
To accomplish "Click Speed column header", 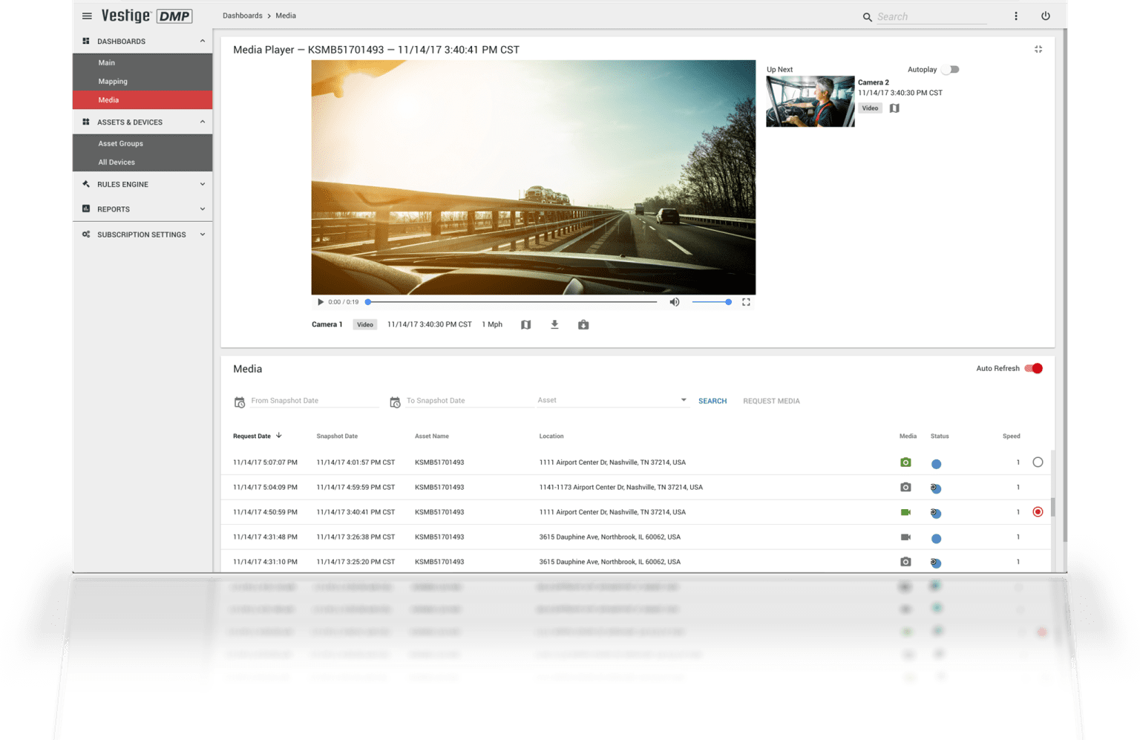I will pyautogui.click(x=1011, y=436).
